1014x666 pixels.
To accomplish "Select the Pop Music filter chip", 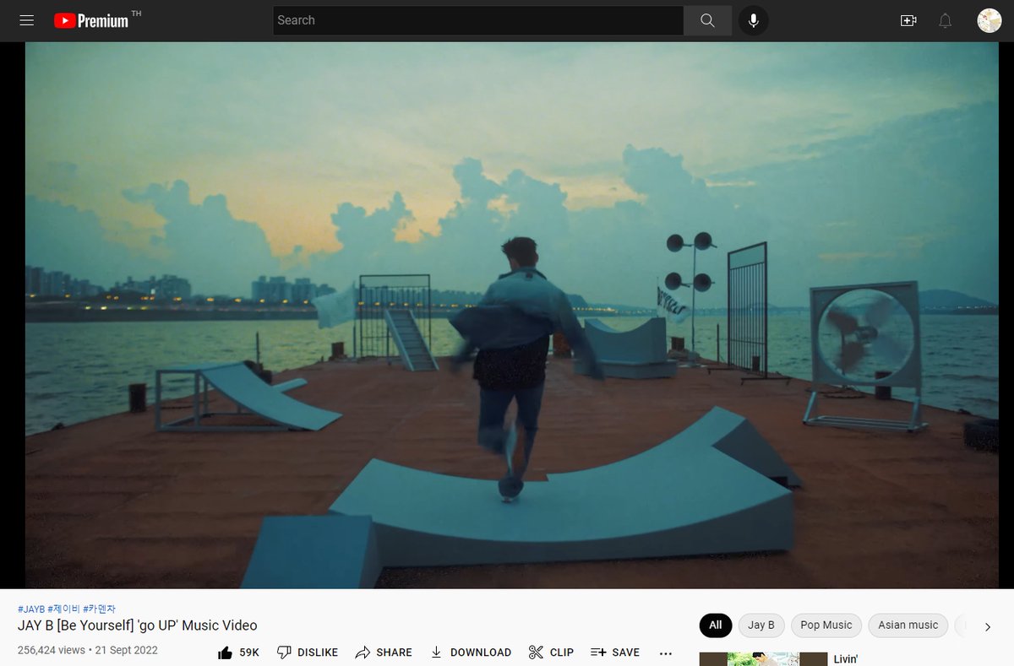I will click(x=826, y=625).
